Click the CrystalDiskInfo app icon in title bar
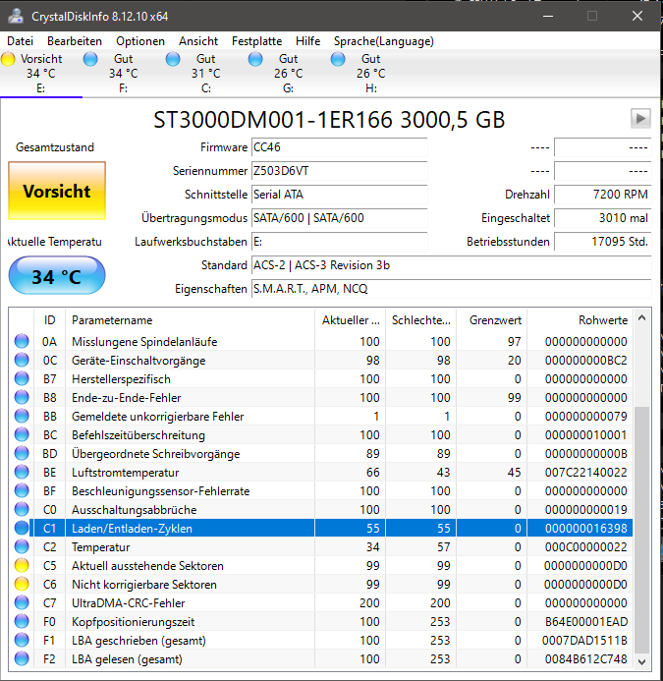663x681 pixels. (16, 16)
